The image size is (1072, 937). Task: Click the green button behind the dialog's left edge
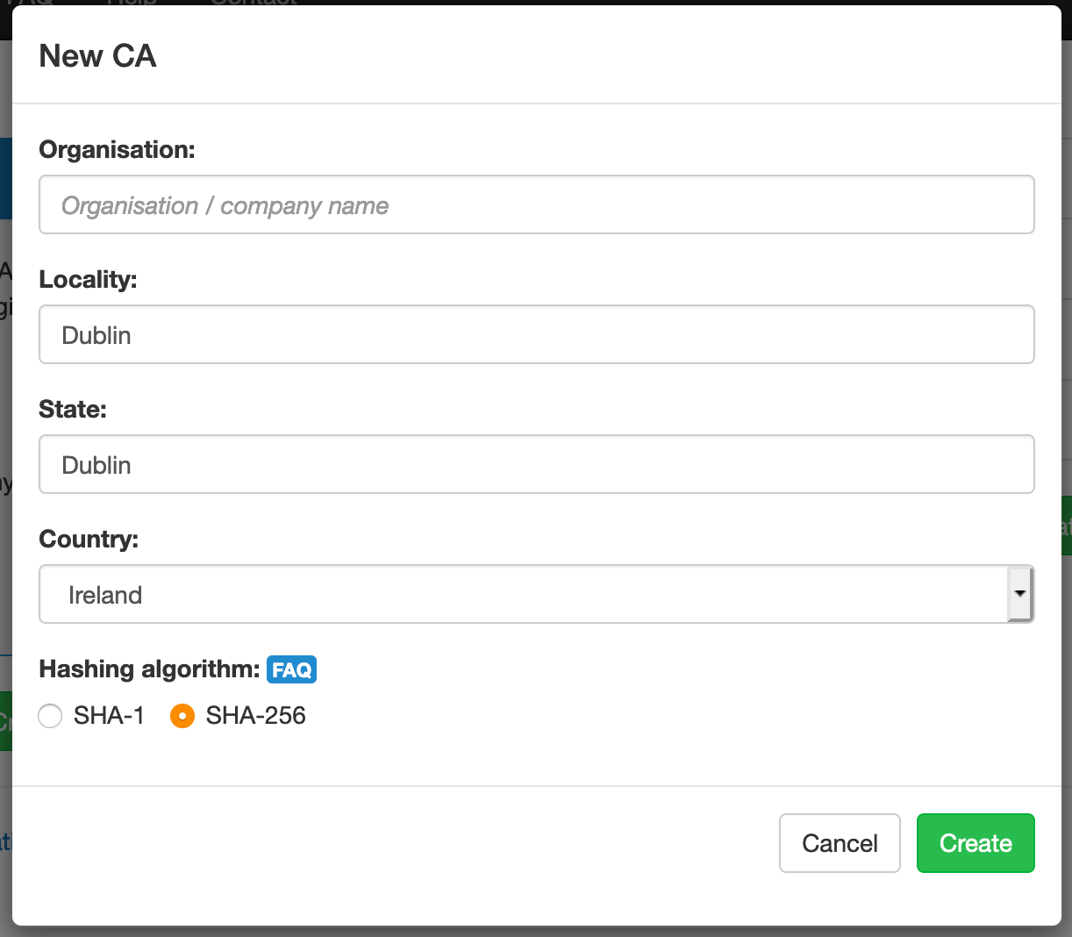click(x=6, y=721)
